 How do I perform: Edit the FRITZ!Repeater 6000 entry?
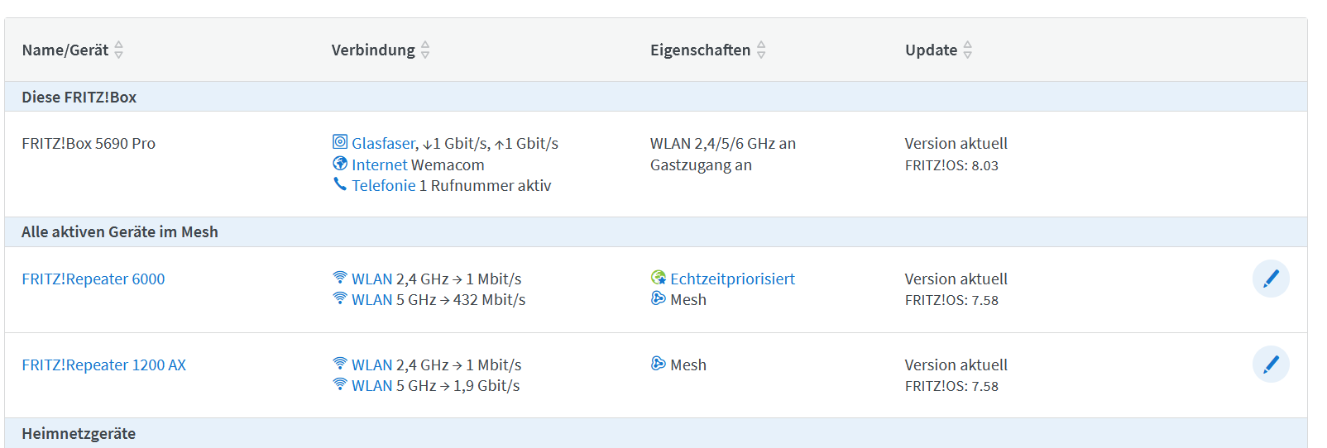click(x=1270, y=279)
